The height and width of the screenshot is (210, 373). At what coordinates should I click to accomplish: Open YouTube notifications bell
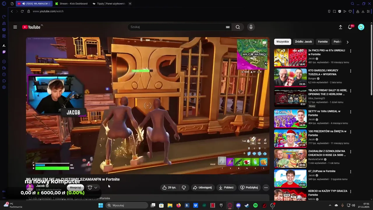[350, 27]
